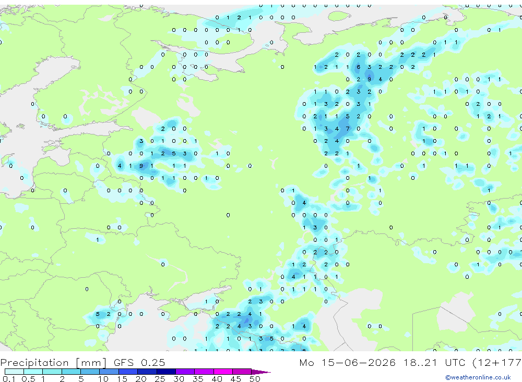Click the legend label '0.1'
Image resolution: width=522 pixels, height=382 pixels.
tap(9, 379)
